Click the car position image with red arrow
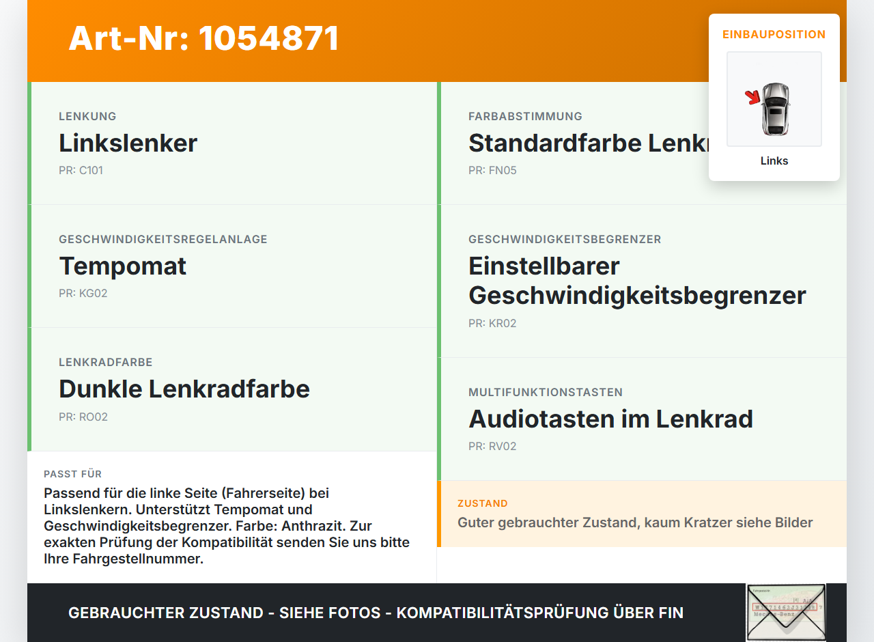The width and height of the screenshot is (874, 642). (x=774, y=99)
